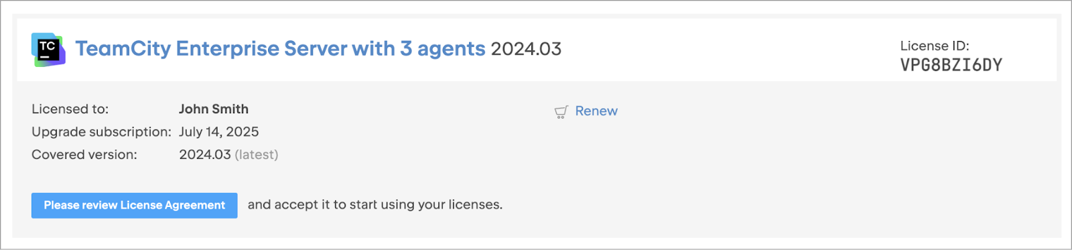The width and height of the screenshot is (1072, 250).
Task: Click the Please review License Agreement button
Action: coord(135,205)
